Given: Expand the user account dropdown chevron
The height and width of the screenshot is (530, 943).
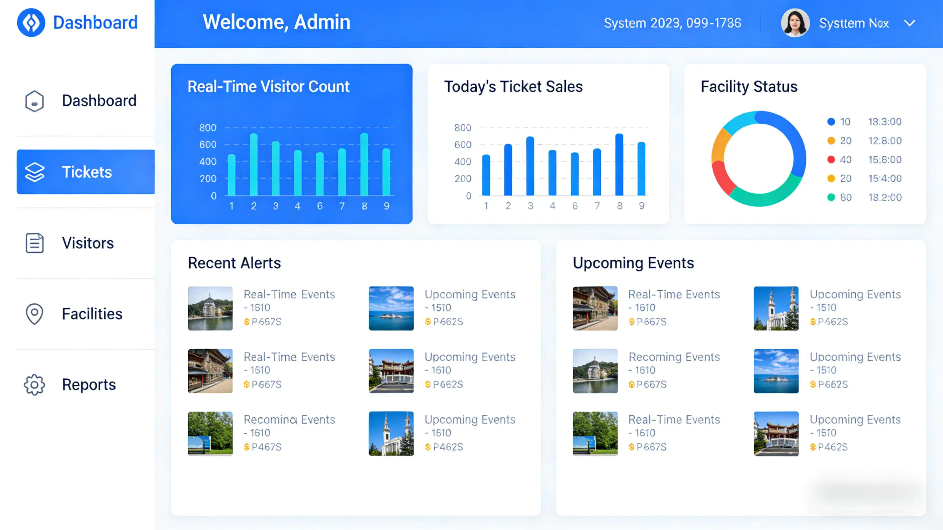Looking at the screenshot, I should pyautogui.click(x=909, y=23).
